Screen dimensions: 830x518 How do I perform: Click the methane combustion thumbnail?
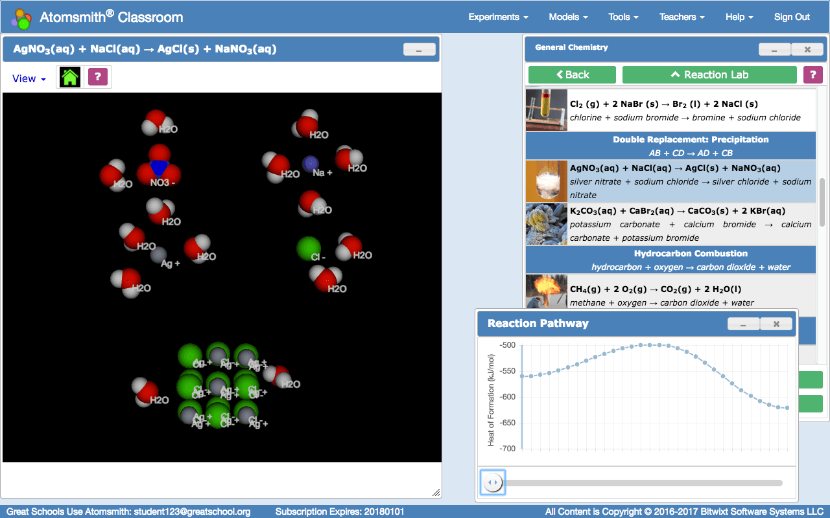point(547,293)
